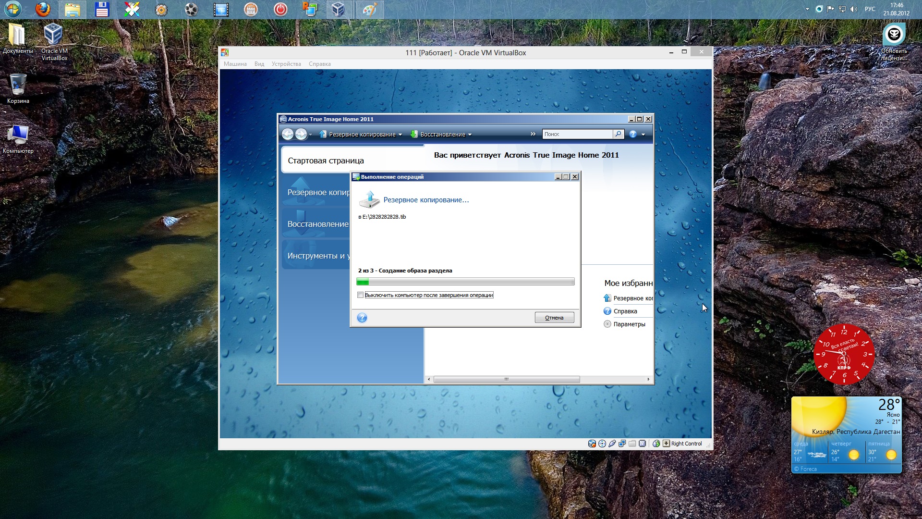Click the Right Control host key indicator
The image size is (922, 519).
682,444
